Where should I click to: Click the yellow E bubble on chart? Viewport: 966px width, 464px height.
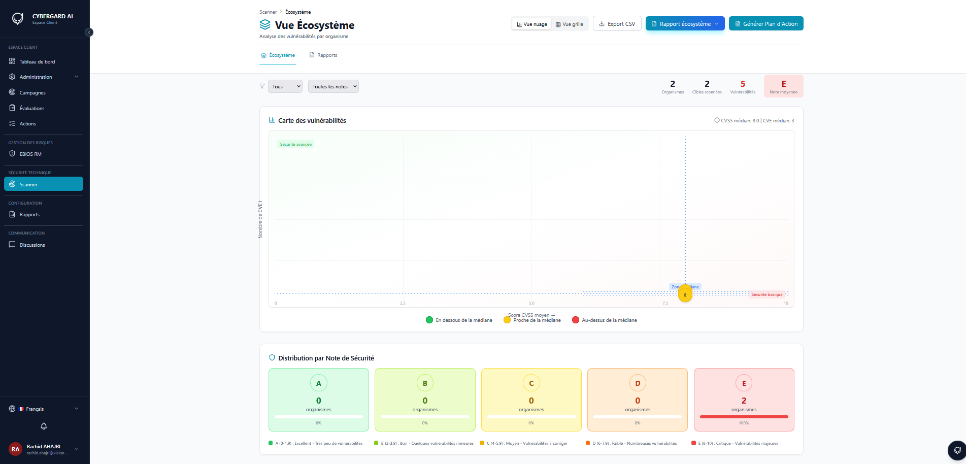pyautogui.click(x=685, y=294)
